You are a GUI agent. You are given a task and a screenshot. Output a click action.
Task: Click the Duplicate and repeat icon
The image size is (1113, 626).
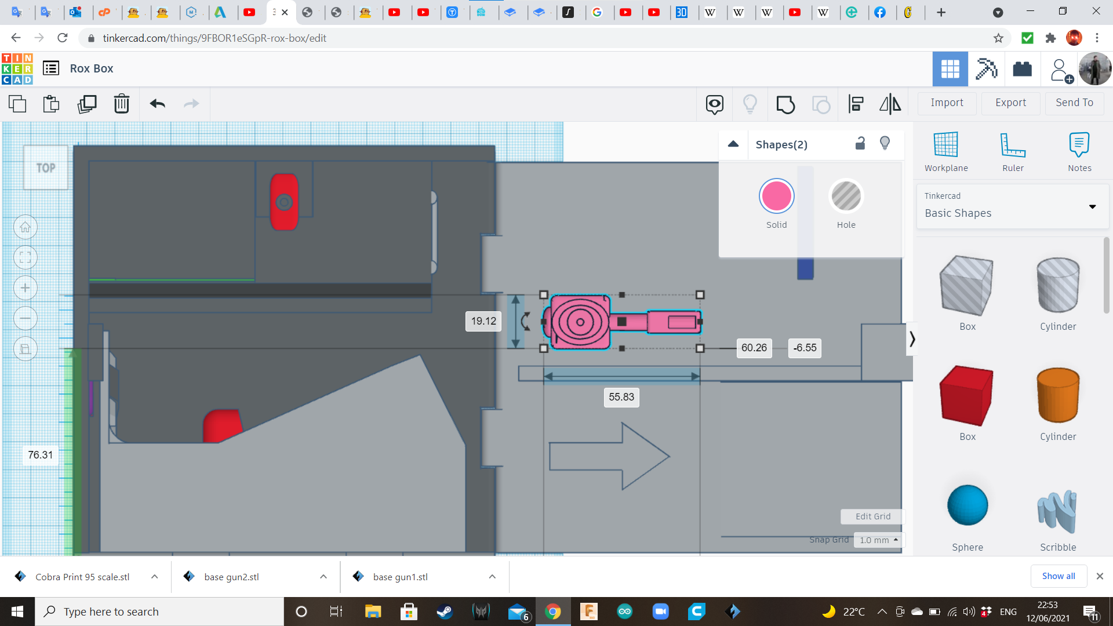tap(87, 104)
